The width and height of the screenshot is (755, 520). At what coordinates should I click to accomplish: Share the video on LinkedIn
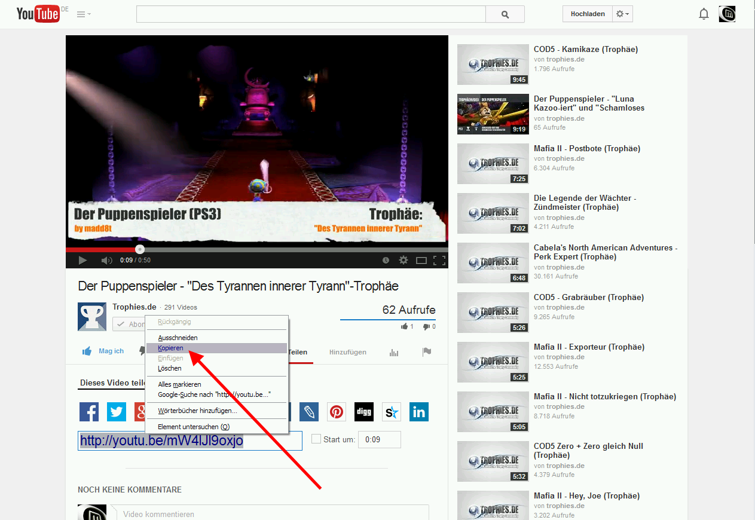418,412
